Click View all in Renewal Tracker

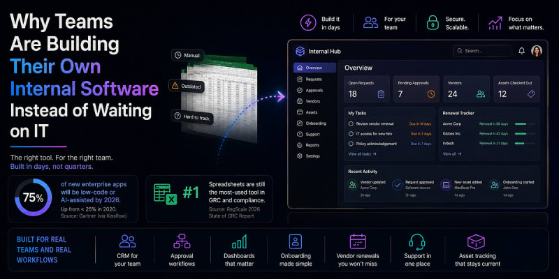(x=452, y=154)
